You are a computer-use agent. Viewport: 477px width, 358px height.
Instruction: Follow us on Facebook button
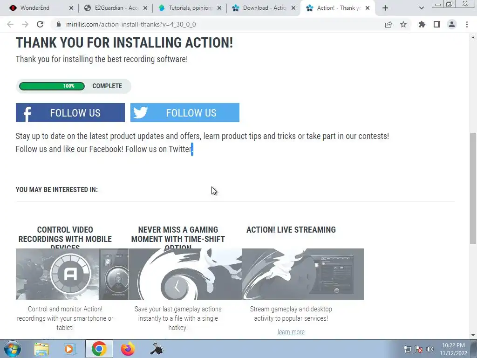coord(70,113)
